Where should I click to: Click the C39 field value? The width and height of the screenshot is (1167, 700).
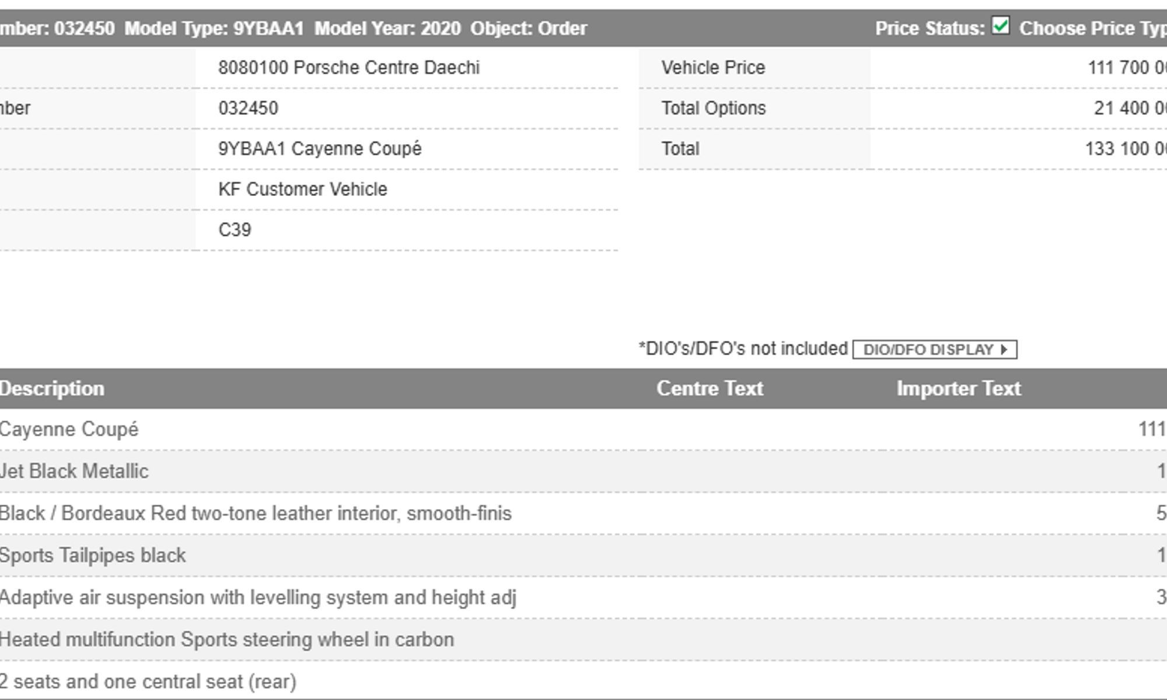coord(235,230)
